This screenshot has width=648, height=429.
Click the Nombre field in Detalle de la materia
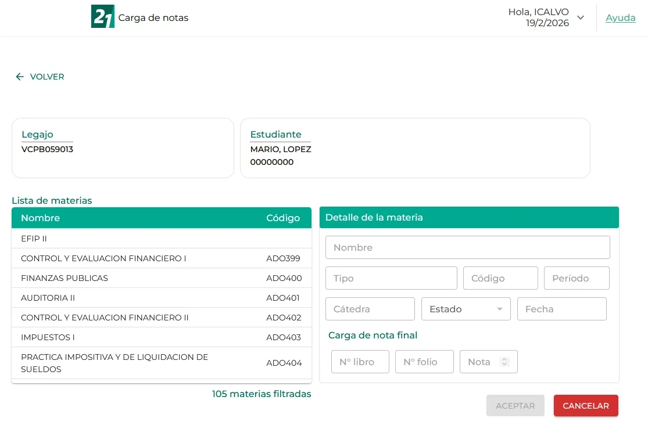coord(468,247)
